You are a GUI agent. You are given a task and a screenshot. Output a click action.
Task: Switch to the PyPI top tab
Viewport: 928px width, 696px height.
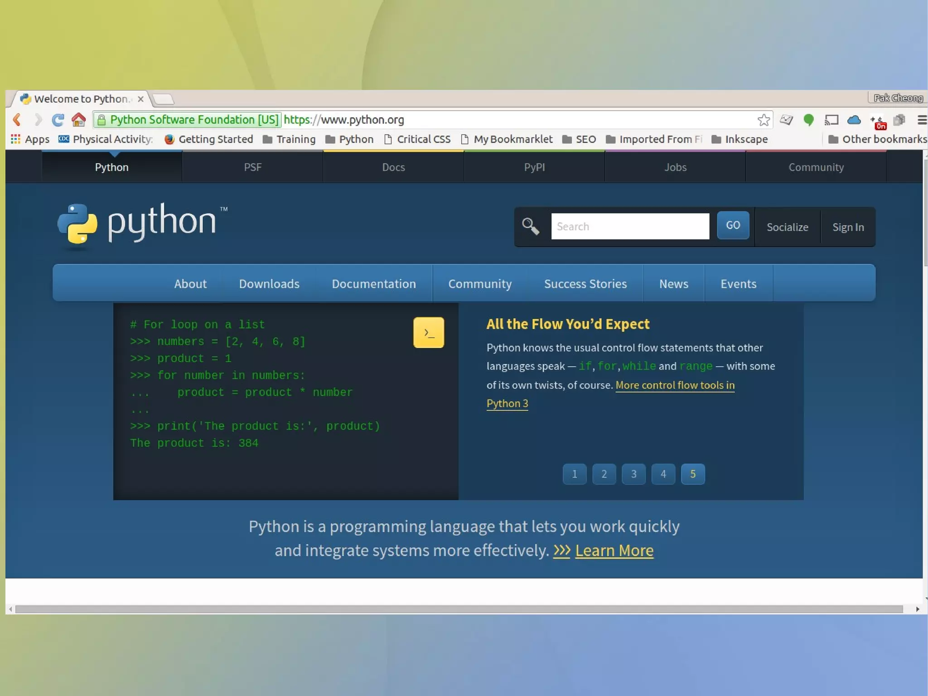534,167
